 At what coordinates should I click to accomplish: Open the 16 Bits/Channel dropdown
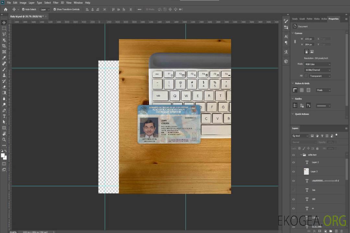(x=317, y=70)
